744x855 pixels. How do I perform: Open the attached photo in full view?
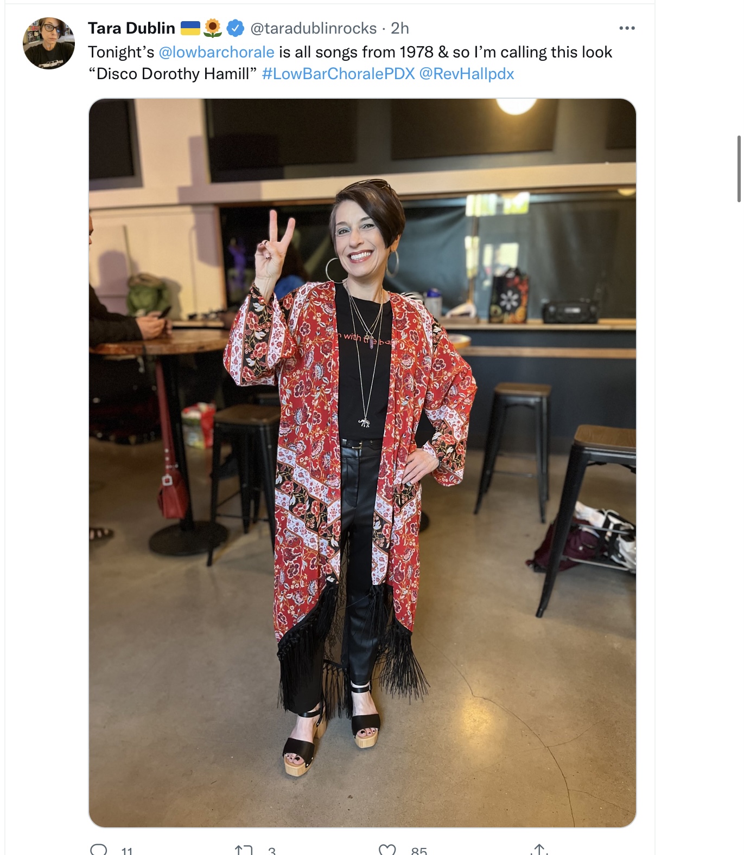[x=362, y=462]
